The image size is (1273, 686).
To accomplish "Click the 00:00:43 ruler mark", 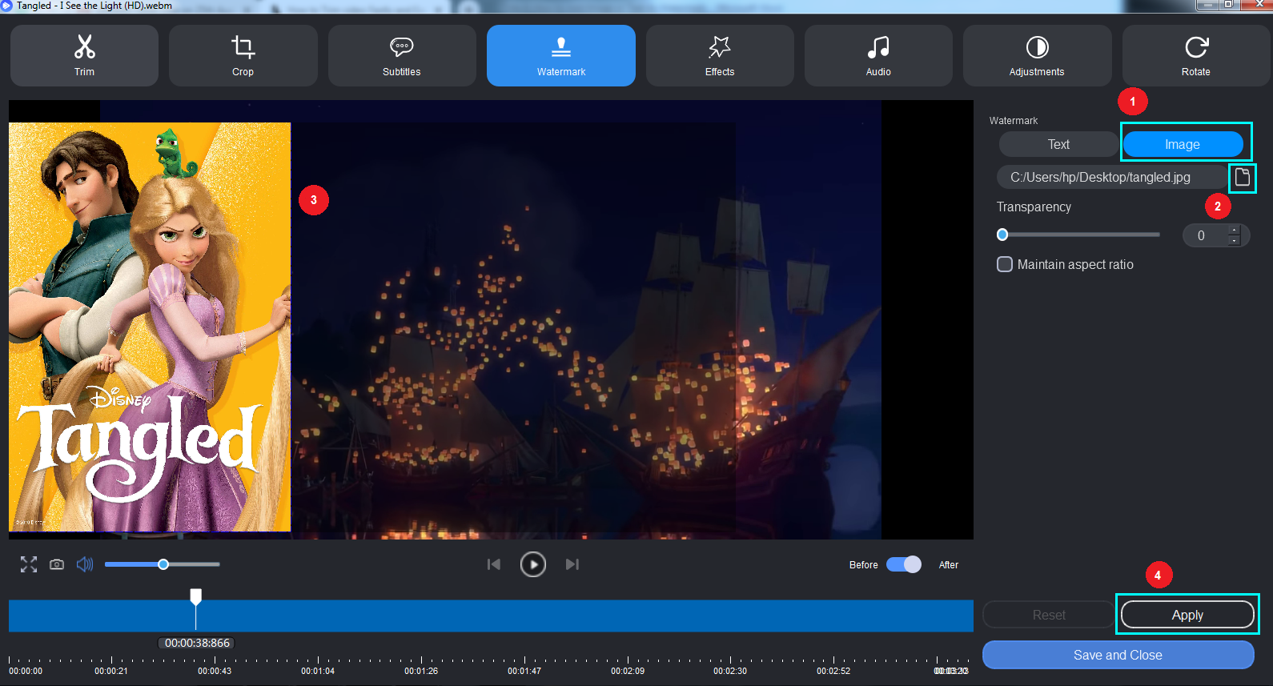I will point(215,671).
